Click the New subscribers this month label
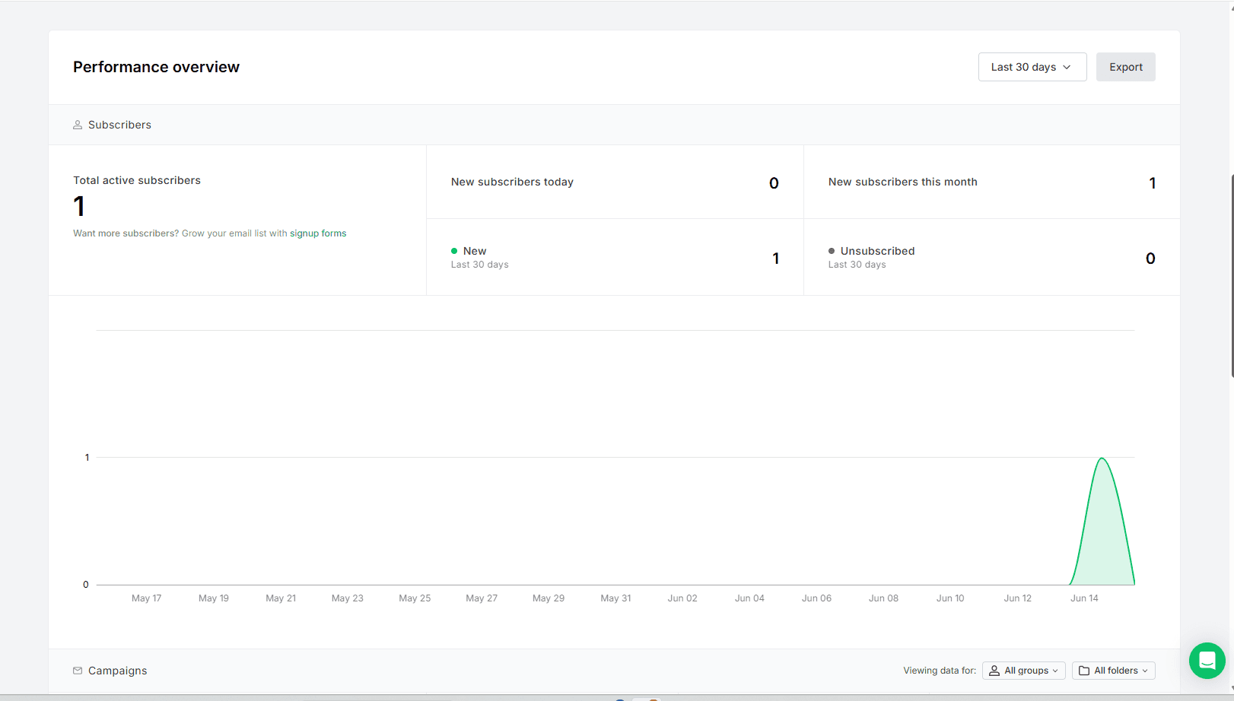The image size is (1234, 701). click(x=902, y=182)
